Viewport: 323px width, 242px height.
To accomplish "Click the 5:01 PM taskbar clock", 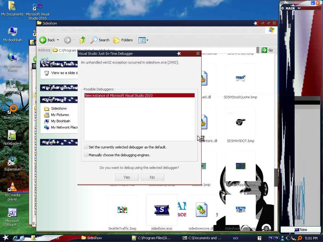I will (x=311, y=238).
